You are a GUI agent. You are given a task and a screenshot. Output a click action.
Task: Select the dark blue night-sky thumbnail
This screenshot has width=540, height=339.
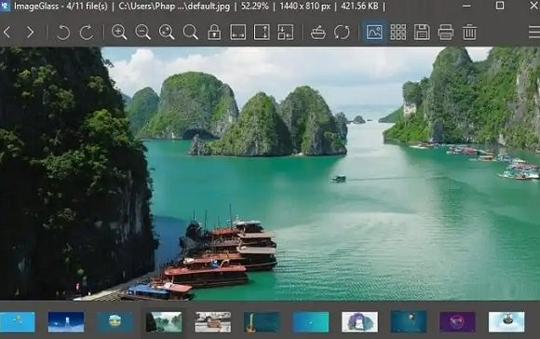click(66, 322)
